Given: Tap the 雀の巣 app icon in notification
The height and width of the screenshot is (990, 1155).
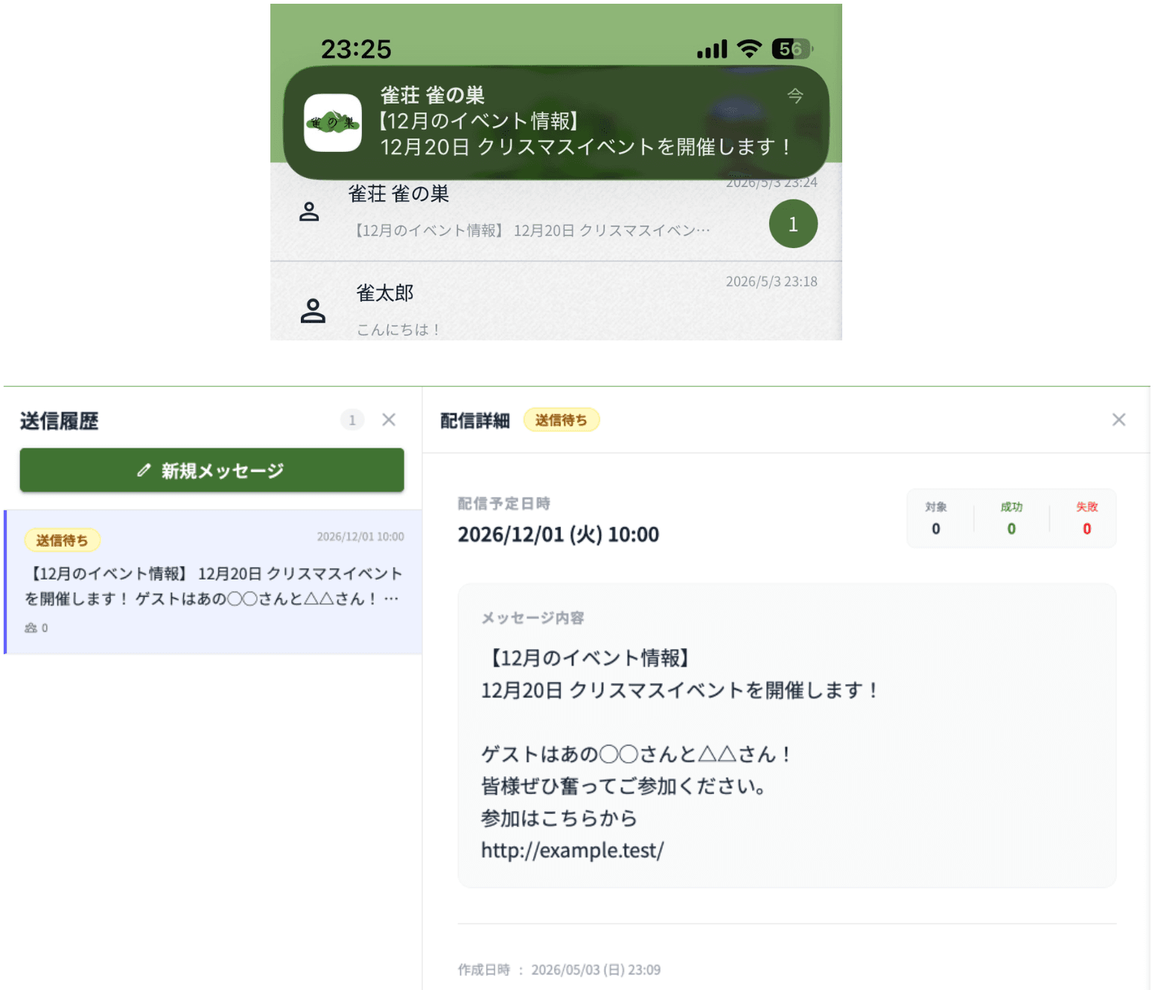Looking at the screenshot, I should 333,123.
